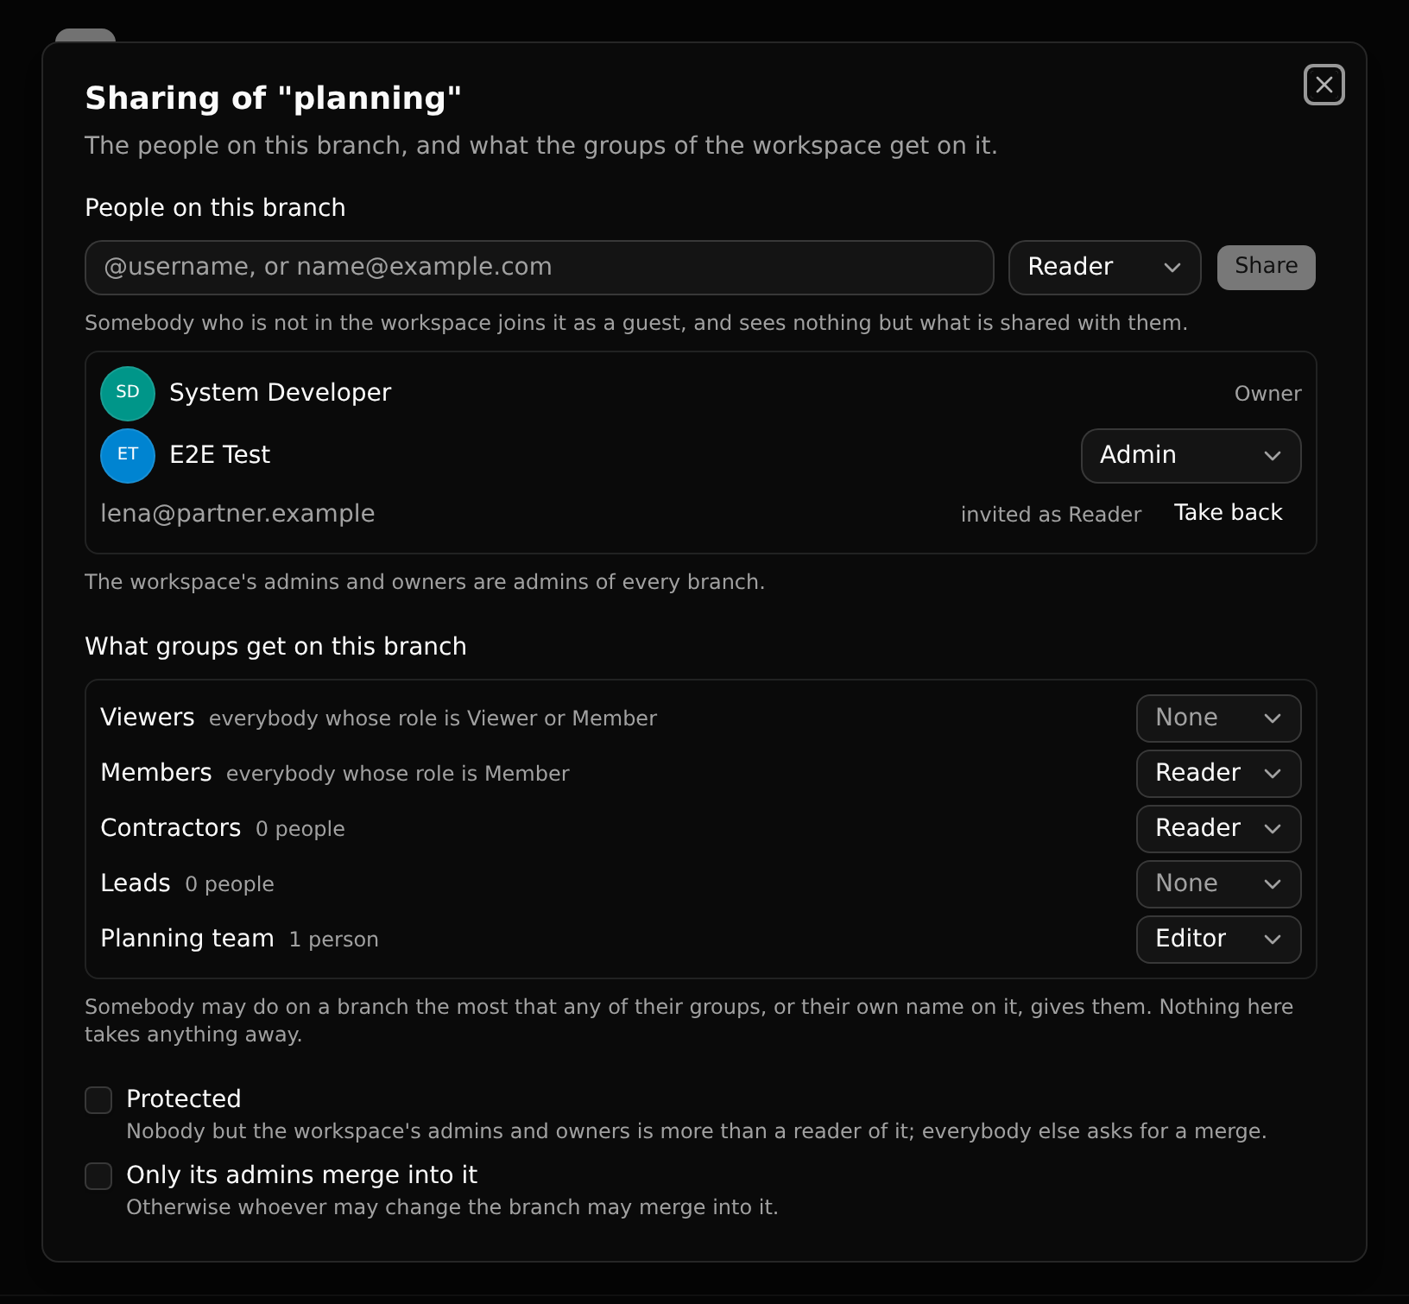Take back the invitation for lena@partner.example
Screen dimensions: 1409x1304
click(x=1228, y=512)
